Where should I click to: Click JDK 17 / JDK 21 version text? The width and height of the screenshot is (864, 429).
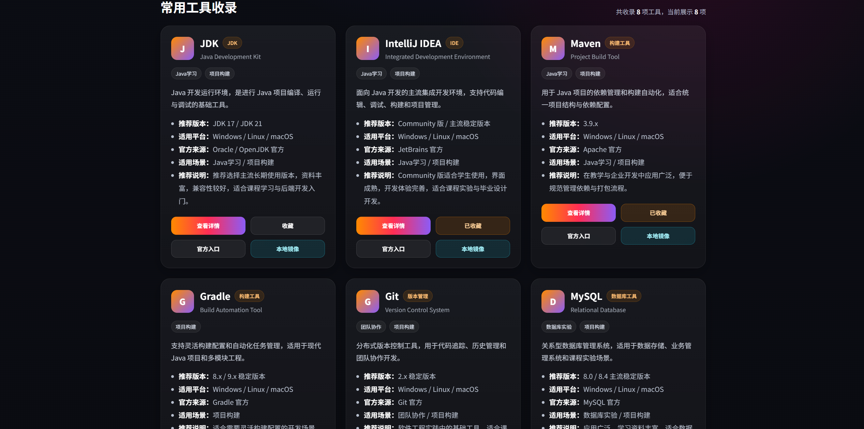click(237, 123)
